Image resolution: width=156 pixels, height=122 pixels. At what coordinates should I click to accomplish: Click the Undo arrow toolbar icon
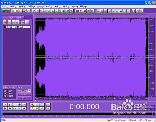pos(34,11)
